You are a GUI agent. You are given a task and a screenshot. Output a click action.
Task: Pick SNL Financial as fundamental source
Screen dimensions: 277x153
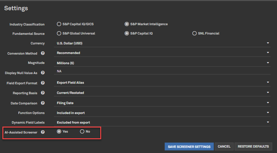point(195,33)
